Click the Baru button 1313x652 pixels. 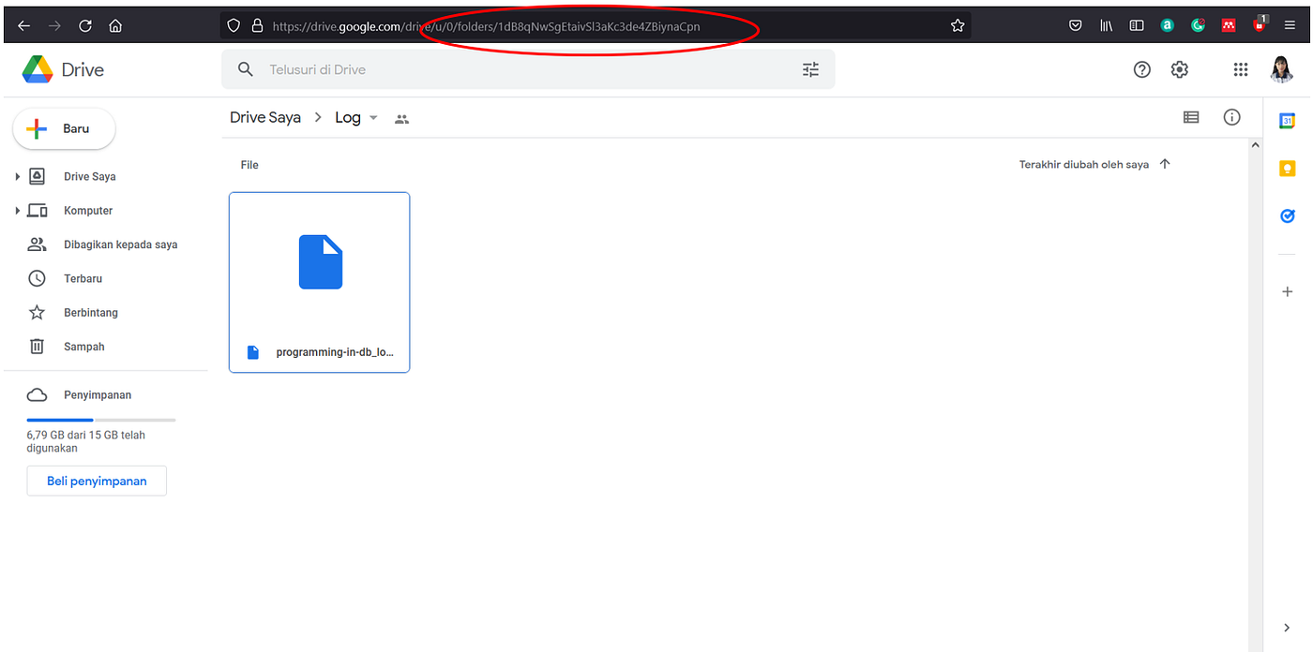[63, 128]
